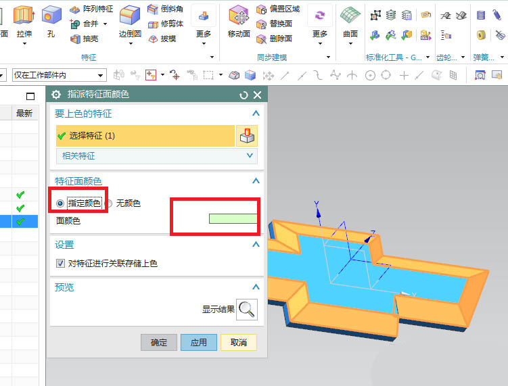Image resolution: width=508 pixels, height=386 pixels.
Task: Open 更多 menu in 同步建模 group
Action: coord(320,26)
